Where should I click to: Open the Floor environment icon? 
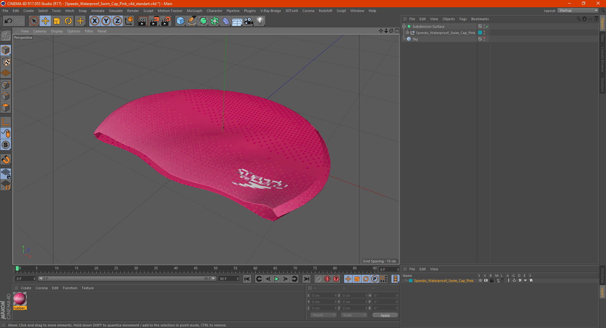coord(237,21)
